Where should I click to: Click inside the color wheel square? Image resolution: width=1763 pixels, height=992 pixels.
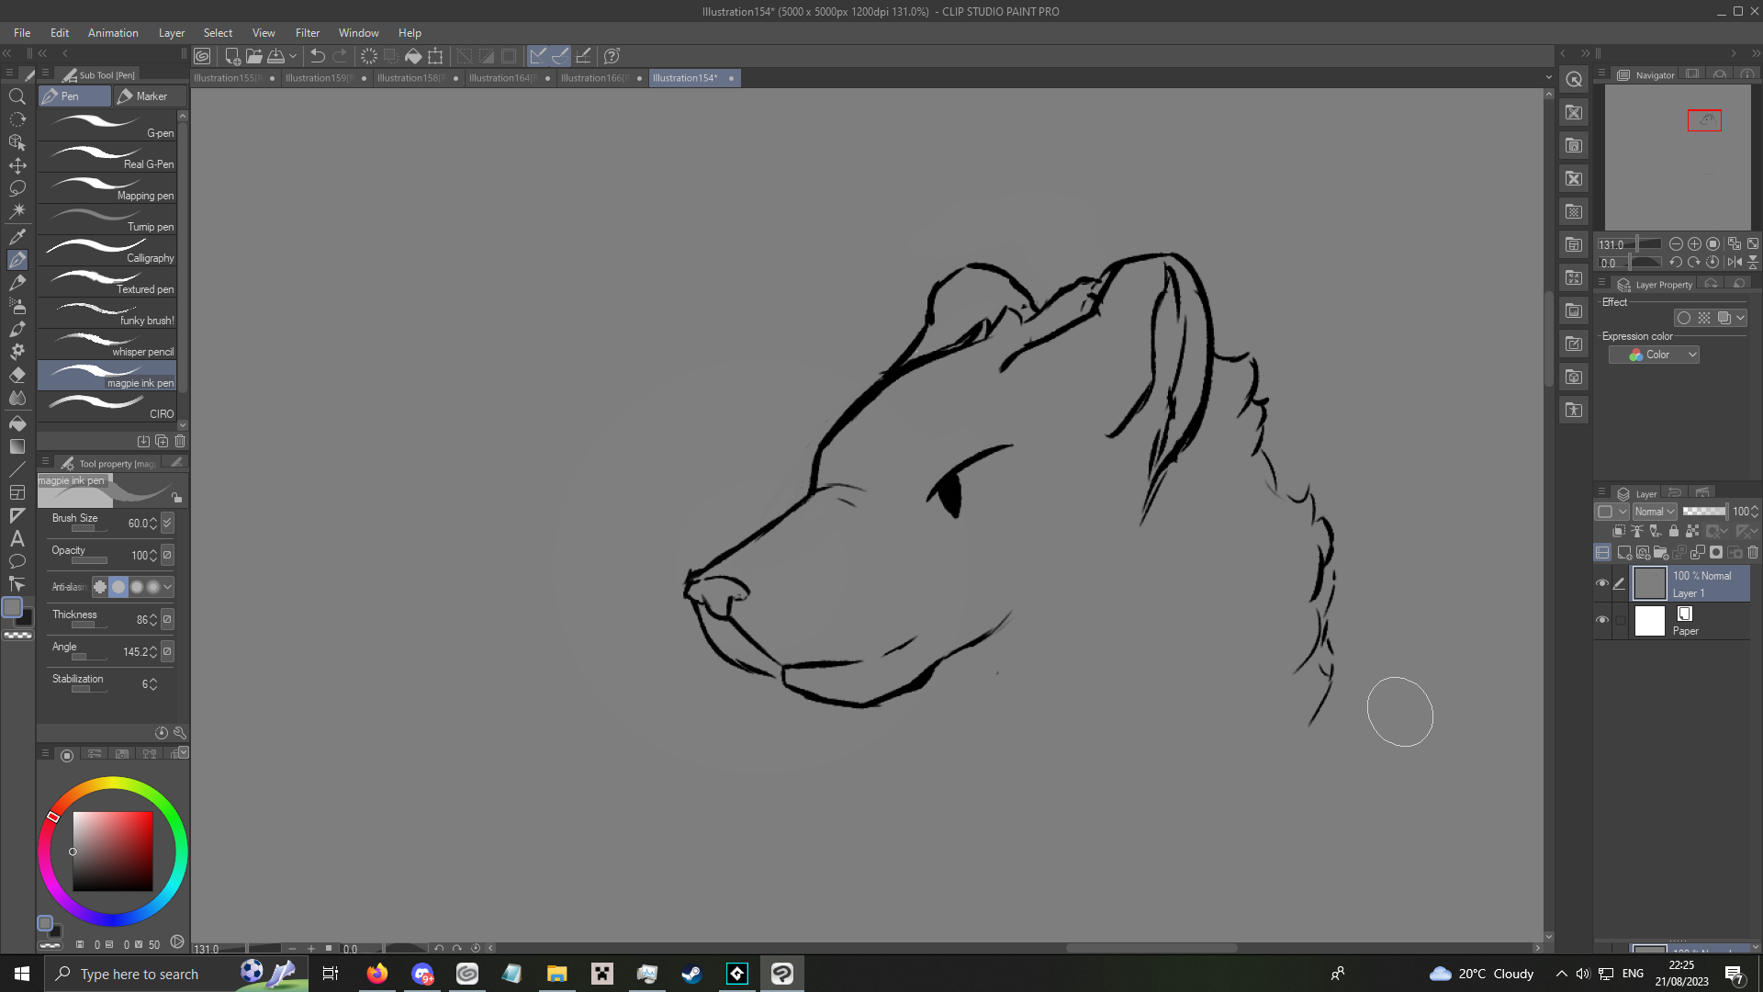tap(113, 851)
